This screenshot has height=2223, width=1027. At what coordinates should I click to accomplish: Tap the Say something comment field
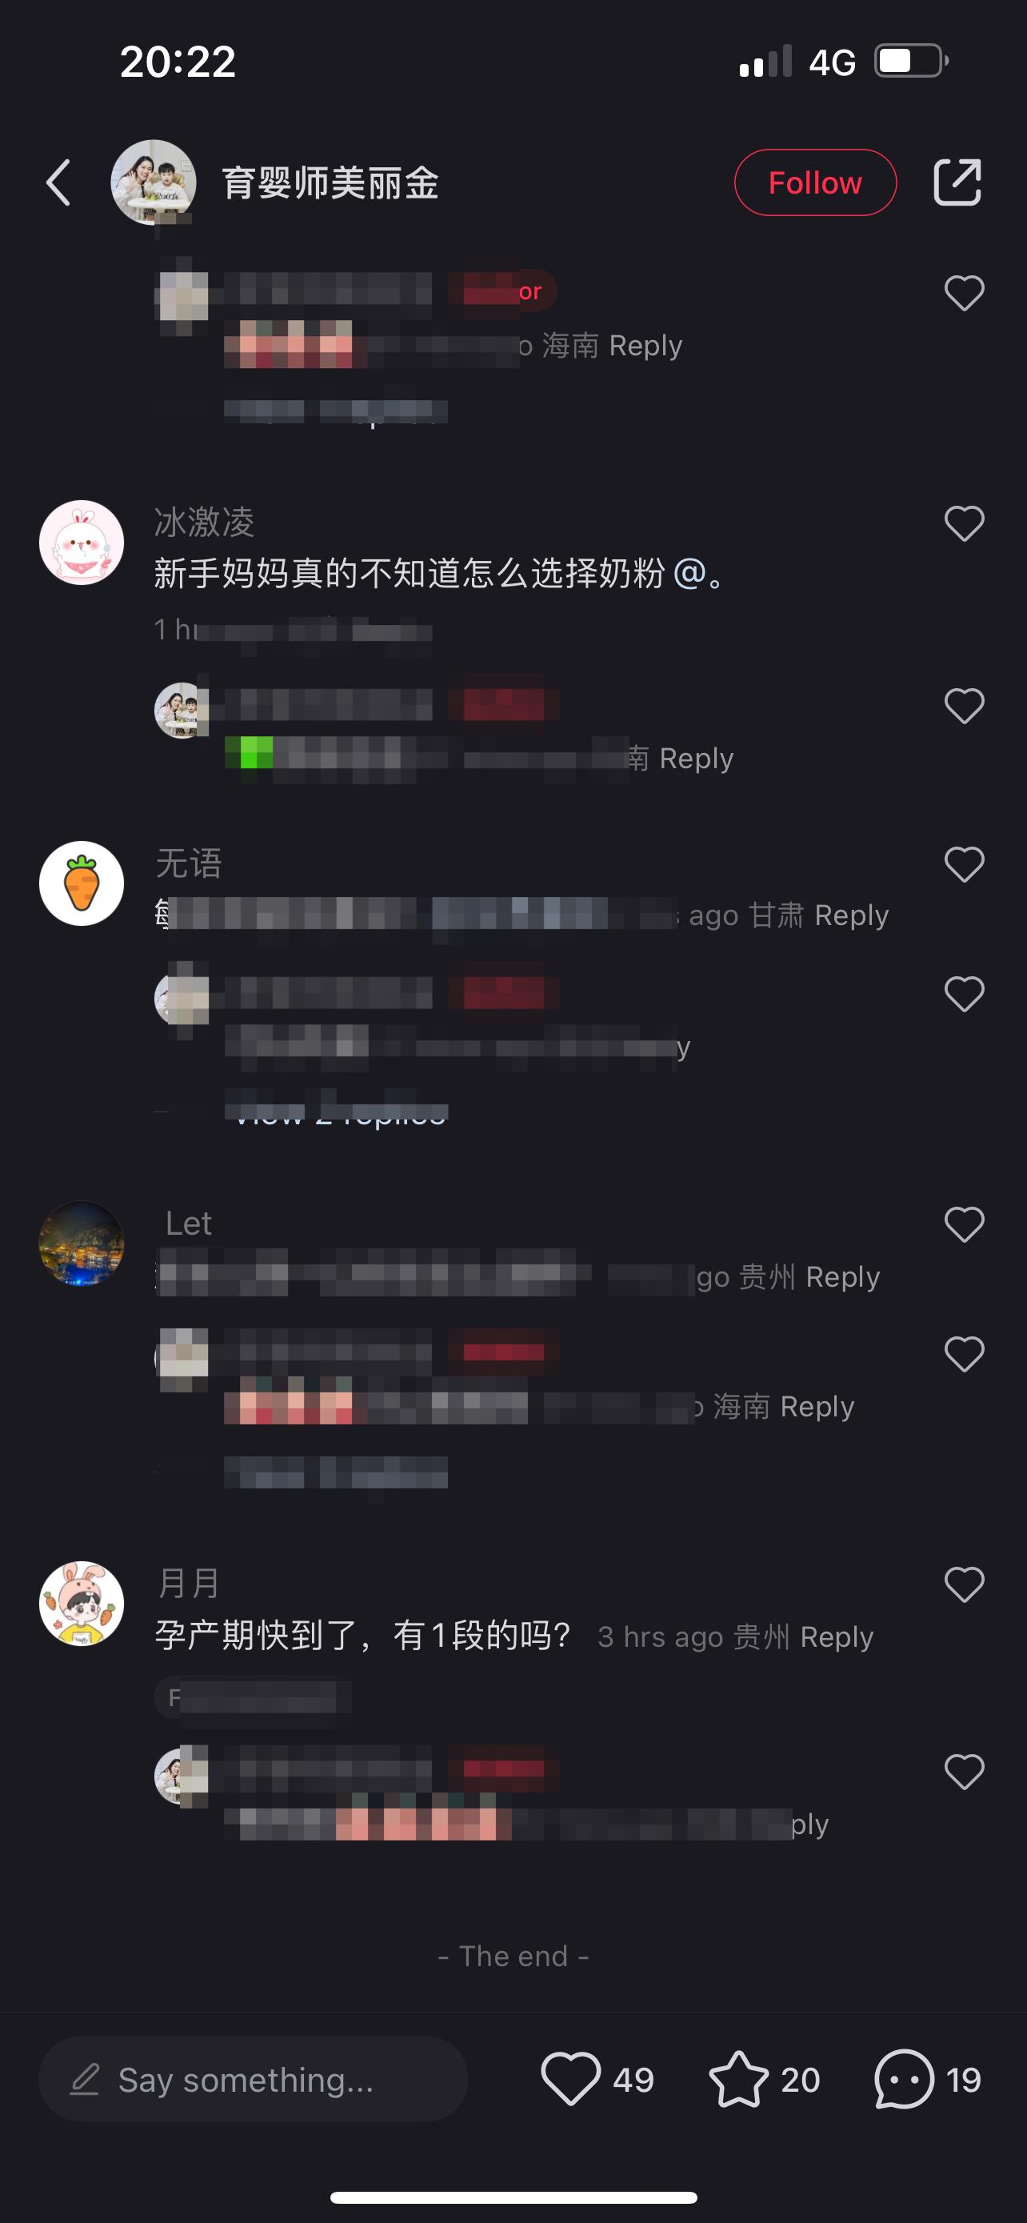254,2079
